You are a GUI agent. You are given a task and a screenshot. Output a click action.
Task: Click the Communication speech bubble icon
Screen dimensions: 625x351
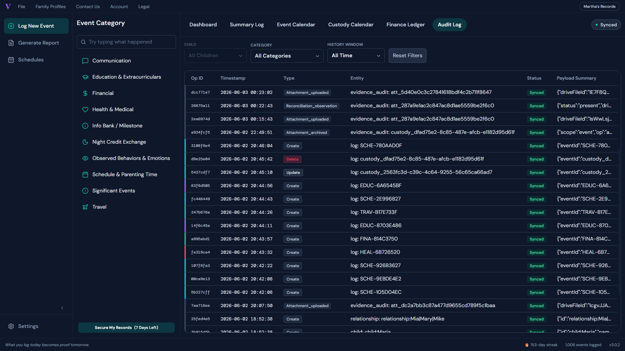coord(85,61)
